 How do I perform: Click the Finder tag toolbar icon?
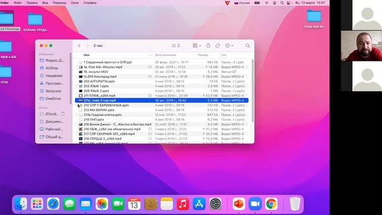pos(218,45)
